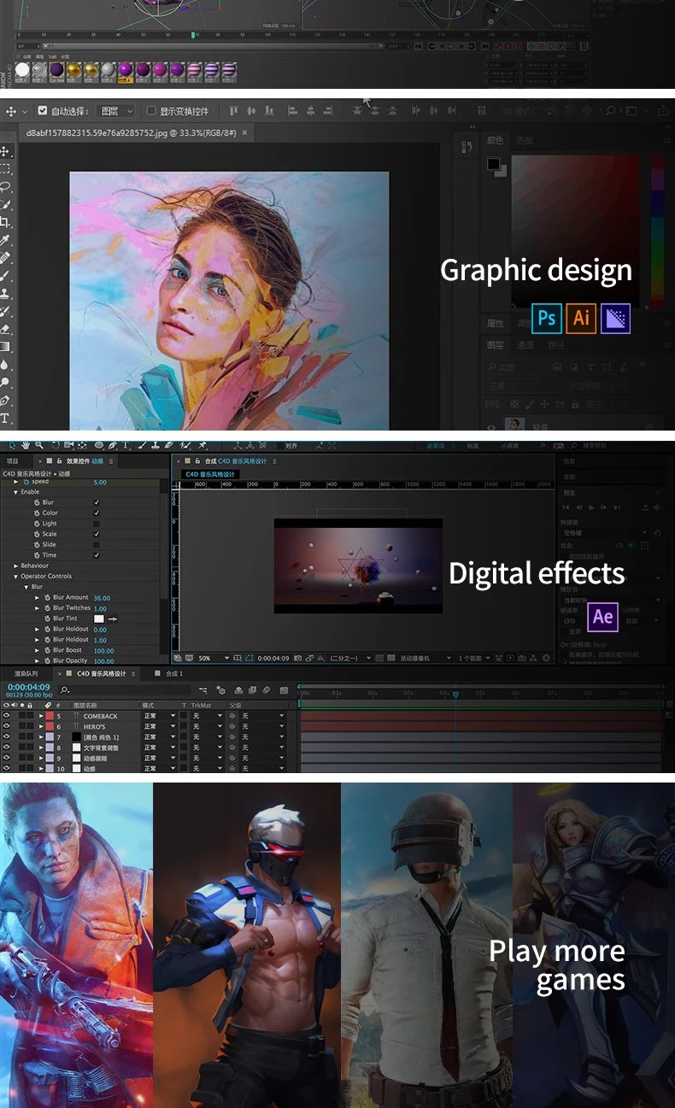Select the Type tool (T)
This screenshot has height=1108, width=675.
point(5,419)
